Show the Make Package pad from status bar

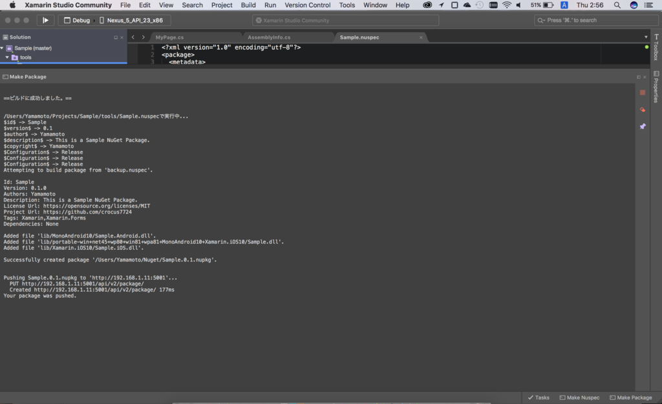click(x=631, y=398)
